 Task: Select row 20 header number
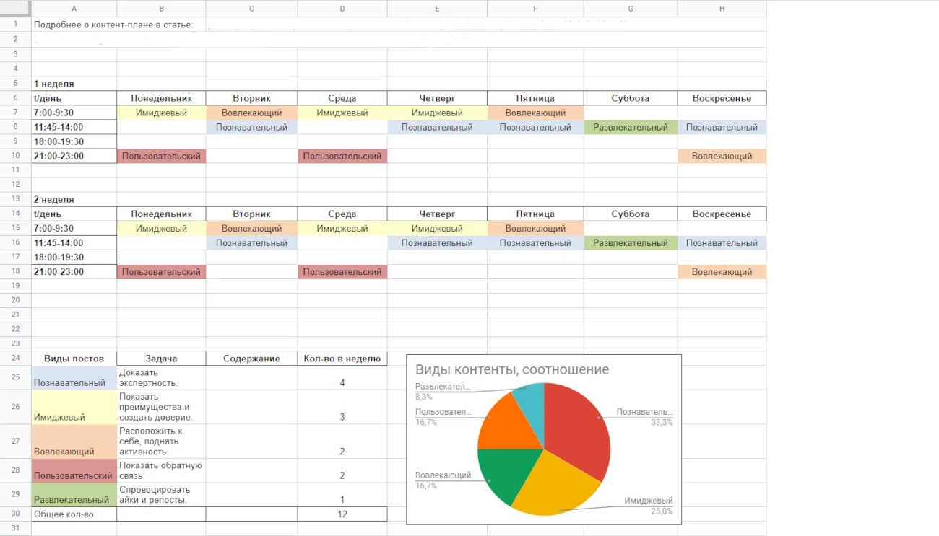[15, 300]
